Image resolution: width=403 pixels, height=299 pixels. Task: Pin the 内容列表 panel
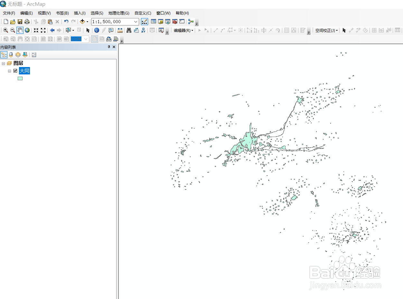[109, 47]
